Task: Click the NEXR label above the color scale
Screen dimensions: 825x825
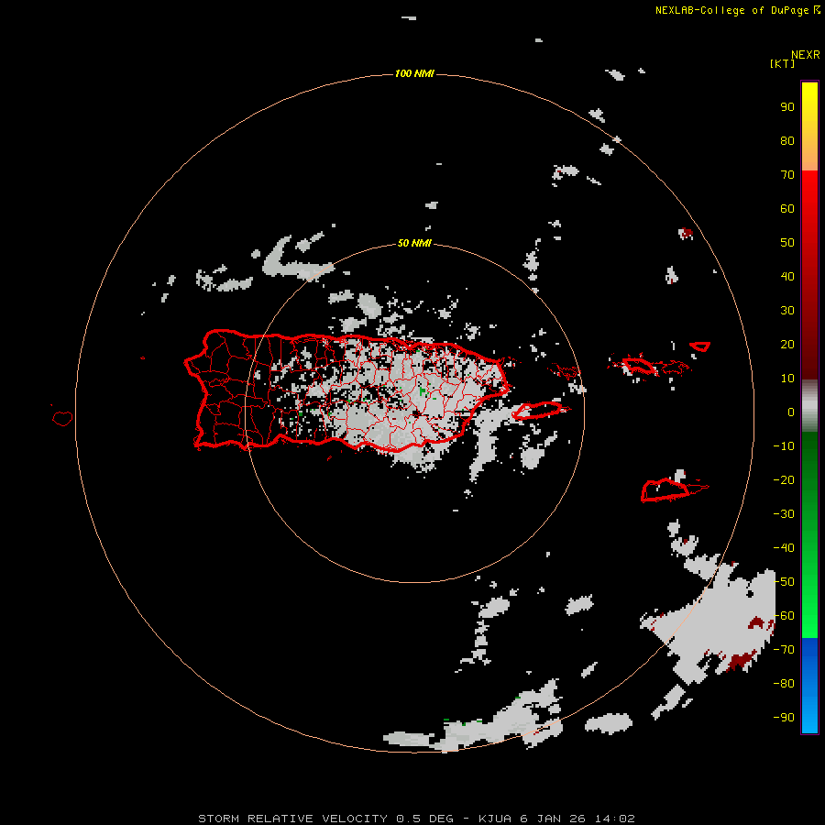Action: coord(805,55)
